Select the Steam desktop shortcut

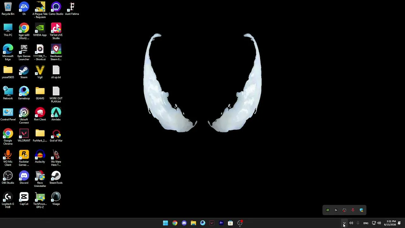click(x=24, y=72)
